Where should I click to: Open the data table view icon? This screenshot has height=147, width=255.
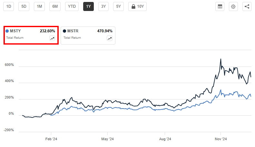(220, 6)
